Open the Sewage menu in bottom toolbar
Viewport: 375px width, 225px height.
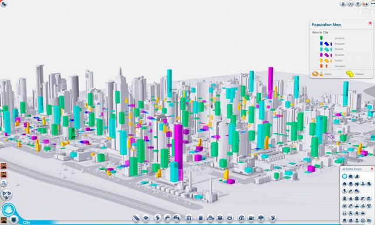(177, 218)
